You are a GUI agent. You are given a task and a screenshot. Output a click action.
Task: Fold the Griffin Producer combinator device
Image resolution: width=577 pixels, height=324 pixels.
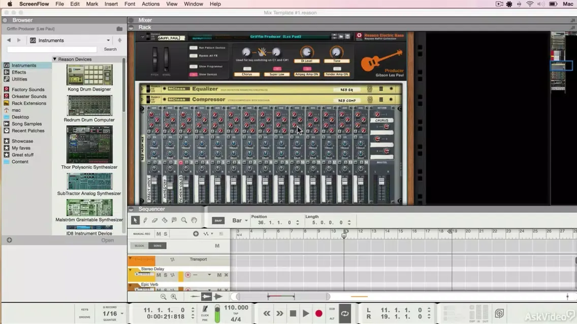point(142,37)
